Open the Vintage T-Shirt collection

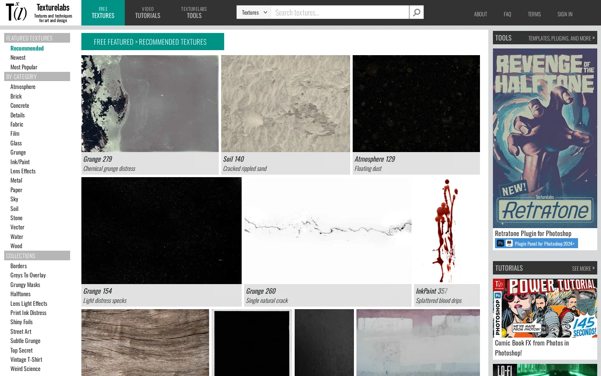click(26, 360)
